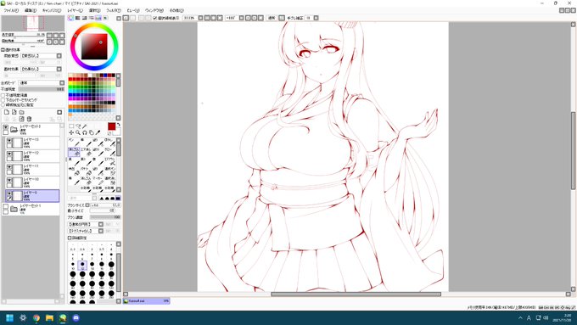Clear the selected layer contents
Image resolution: width=577 pixels, height=325 pixels.
tap(21, 119)
